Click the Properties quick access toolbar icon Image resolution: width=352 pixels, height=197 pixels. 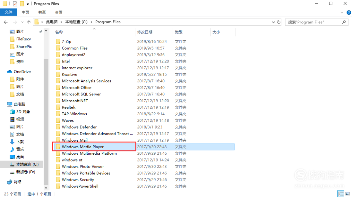pos(15,4)
